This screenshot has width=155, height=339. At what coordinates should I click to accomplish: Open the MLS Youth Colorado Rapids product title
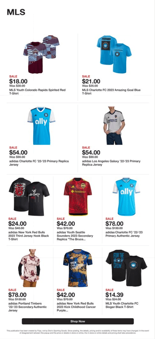[x=38, y=92]
